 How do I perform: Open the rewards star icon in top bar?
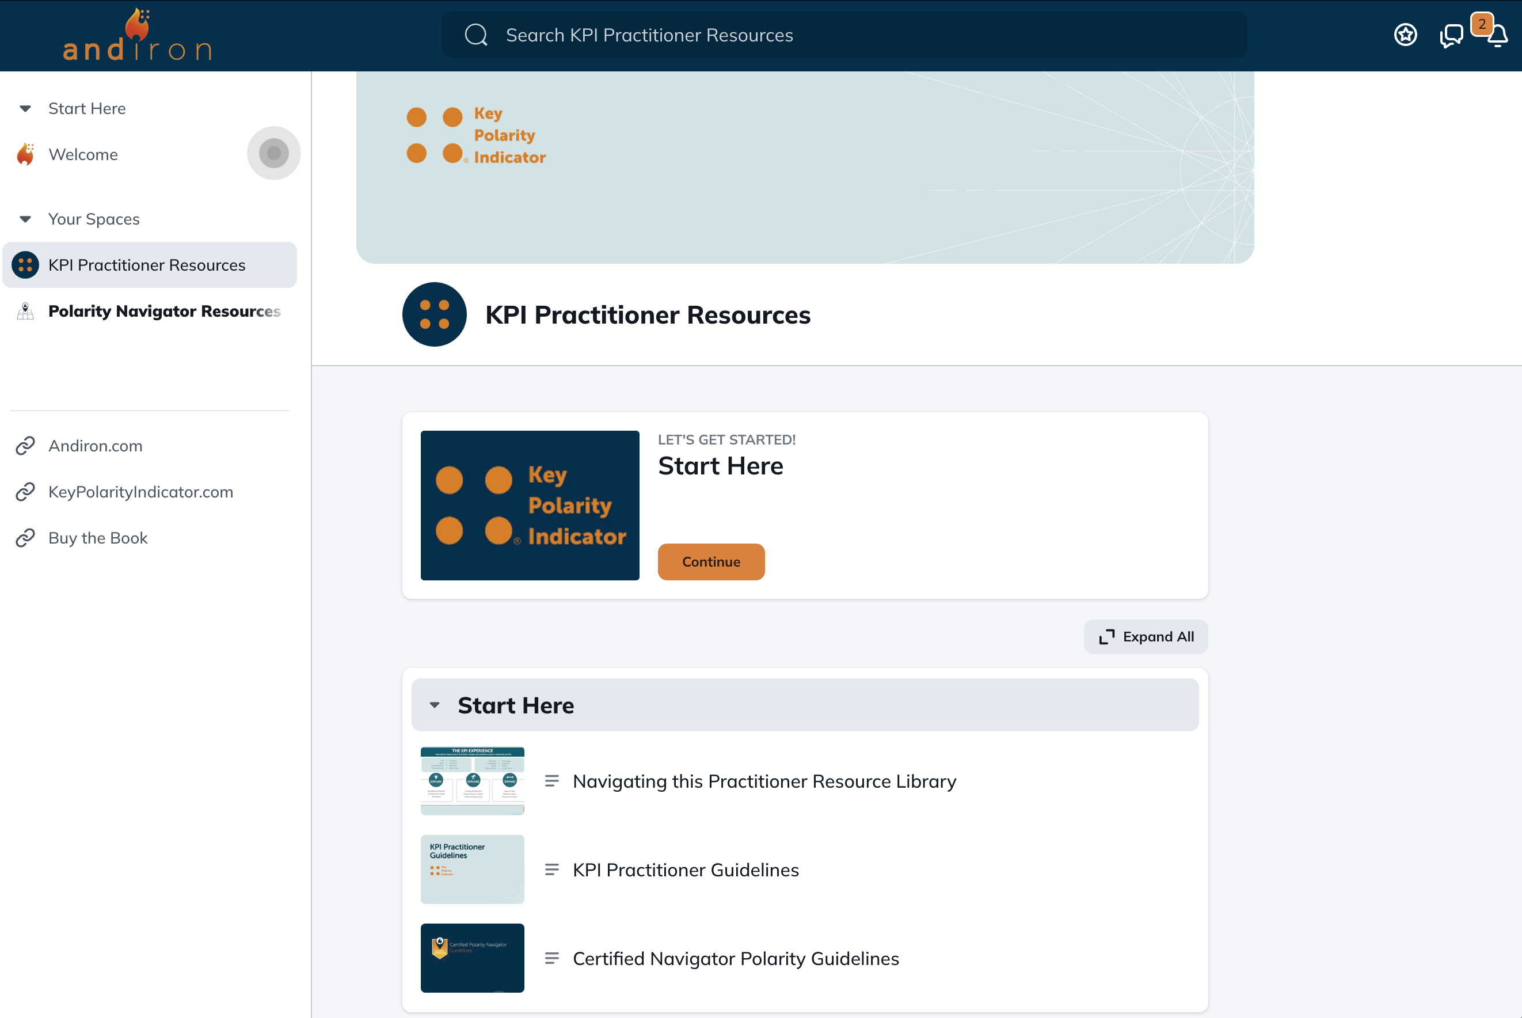(x=1405, y=35)
